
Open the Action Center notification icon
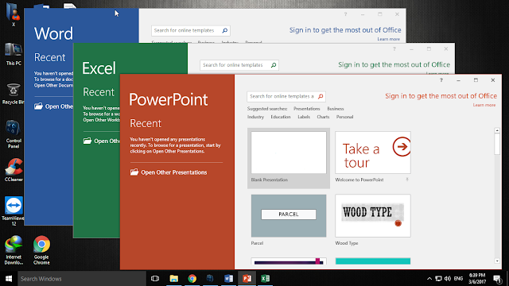[497, 279]
